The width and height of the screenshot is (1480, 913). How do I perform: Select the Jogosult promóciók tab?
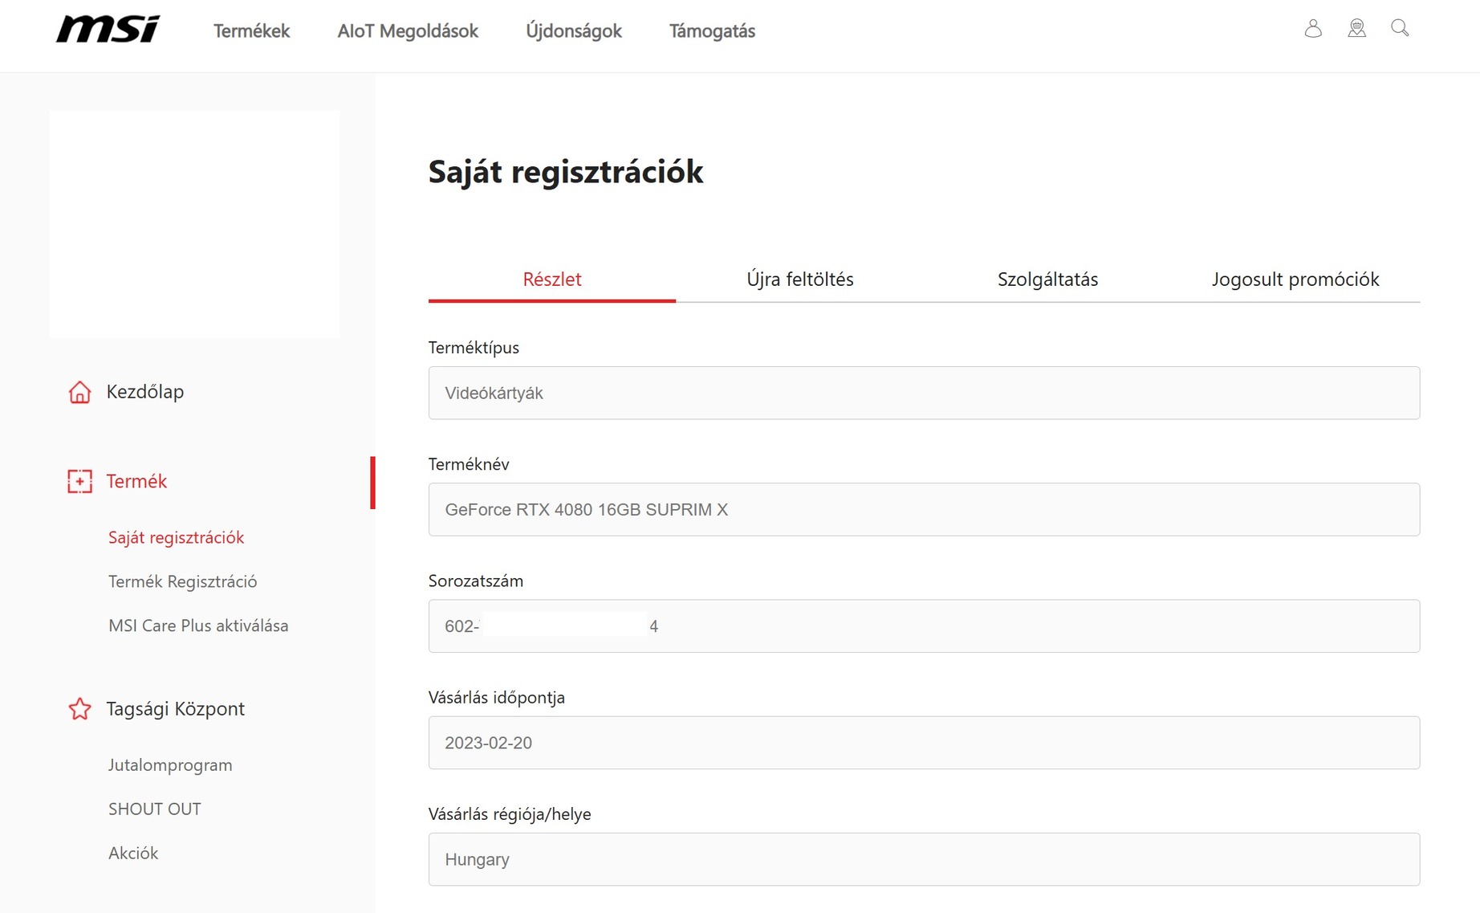coord(1295,279)
